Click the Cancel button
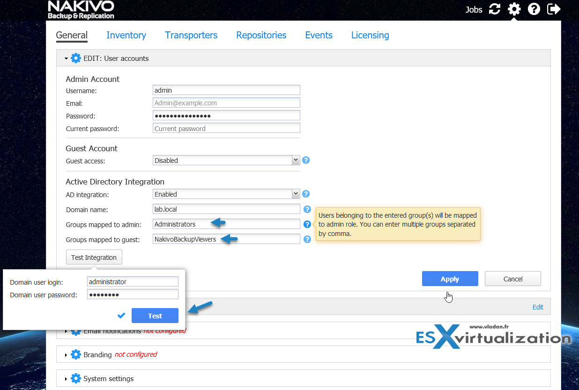This screenshot has height=390, width=579. (512, 279)
